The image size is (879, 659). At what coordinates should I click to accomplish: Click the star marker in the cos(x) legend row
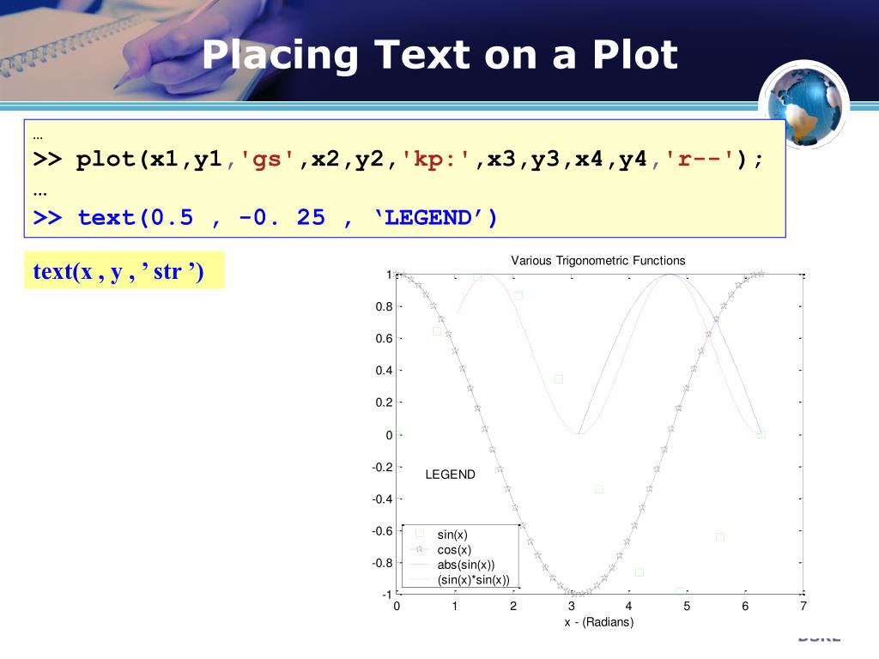(419, 549)
